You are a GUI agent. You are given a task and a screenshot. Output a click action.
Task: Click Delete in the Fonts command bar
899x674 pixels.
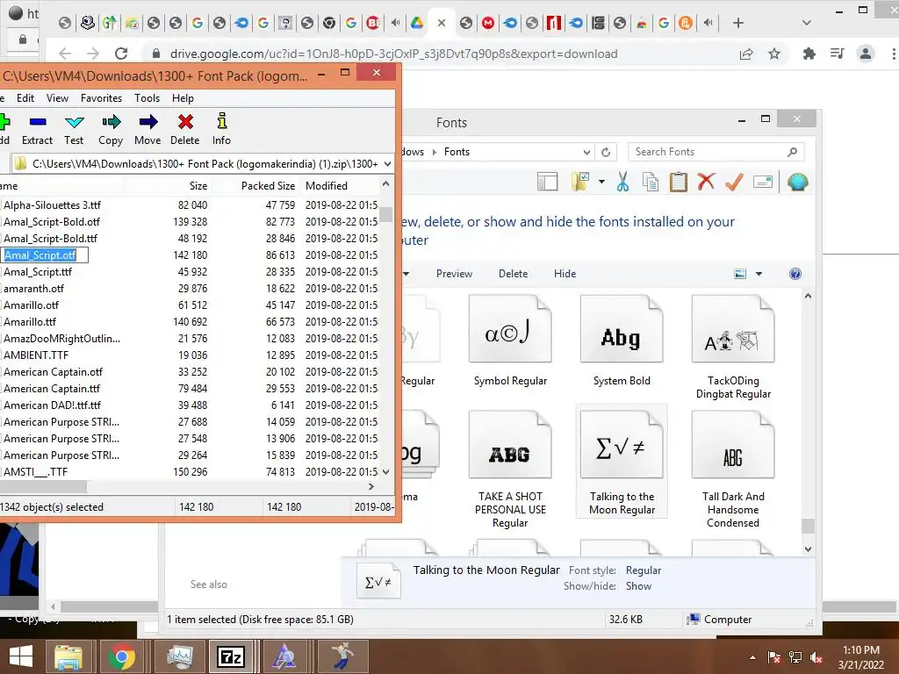[513, 274]
